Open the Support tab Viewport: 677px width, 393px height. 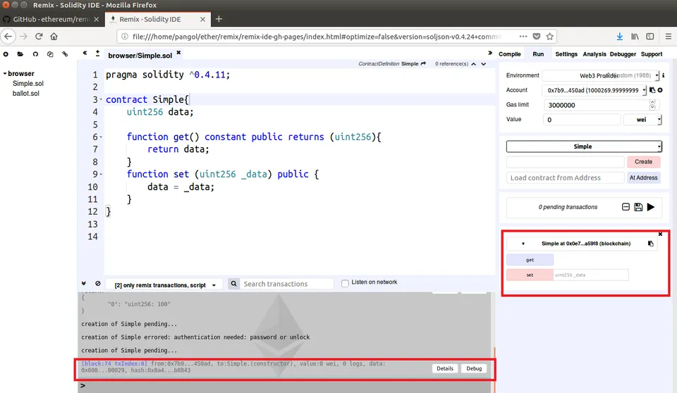tap(652, 54)
